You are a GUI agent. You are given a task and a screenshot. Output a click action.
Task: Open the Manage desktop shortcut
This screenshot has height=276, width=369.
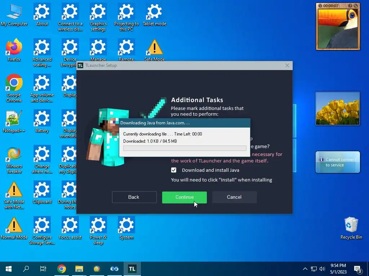(x=98, y=50)
